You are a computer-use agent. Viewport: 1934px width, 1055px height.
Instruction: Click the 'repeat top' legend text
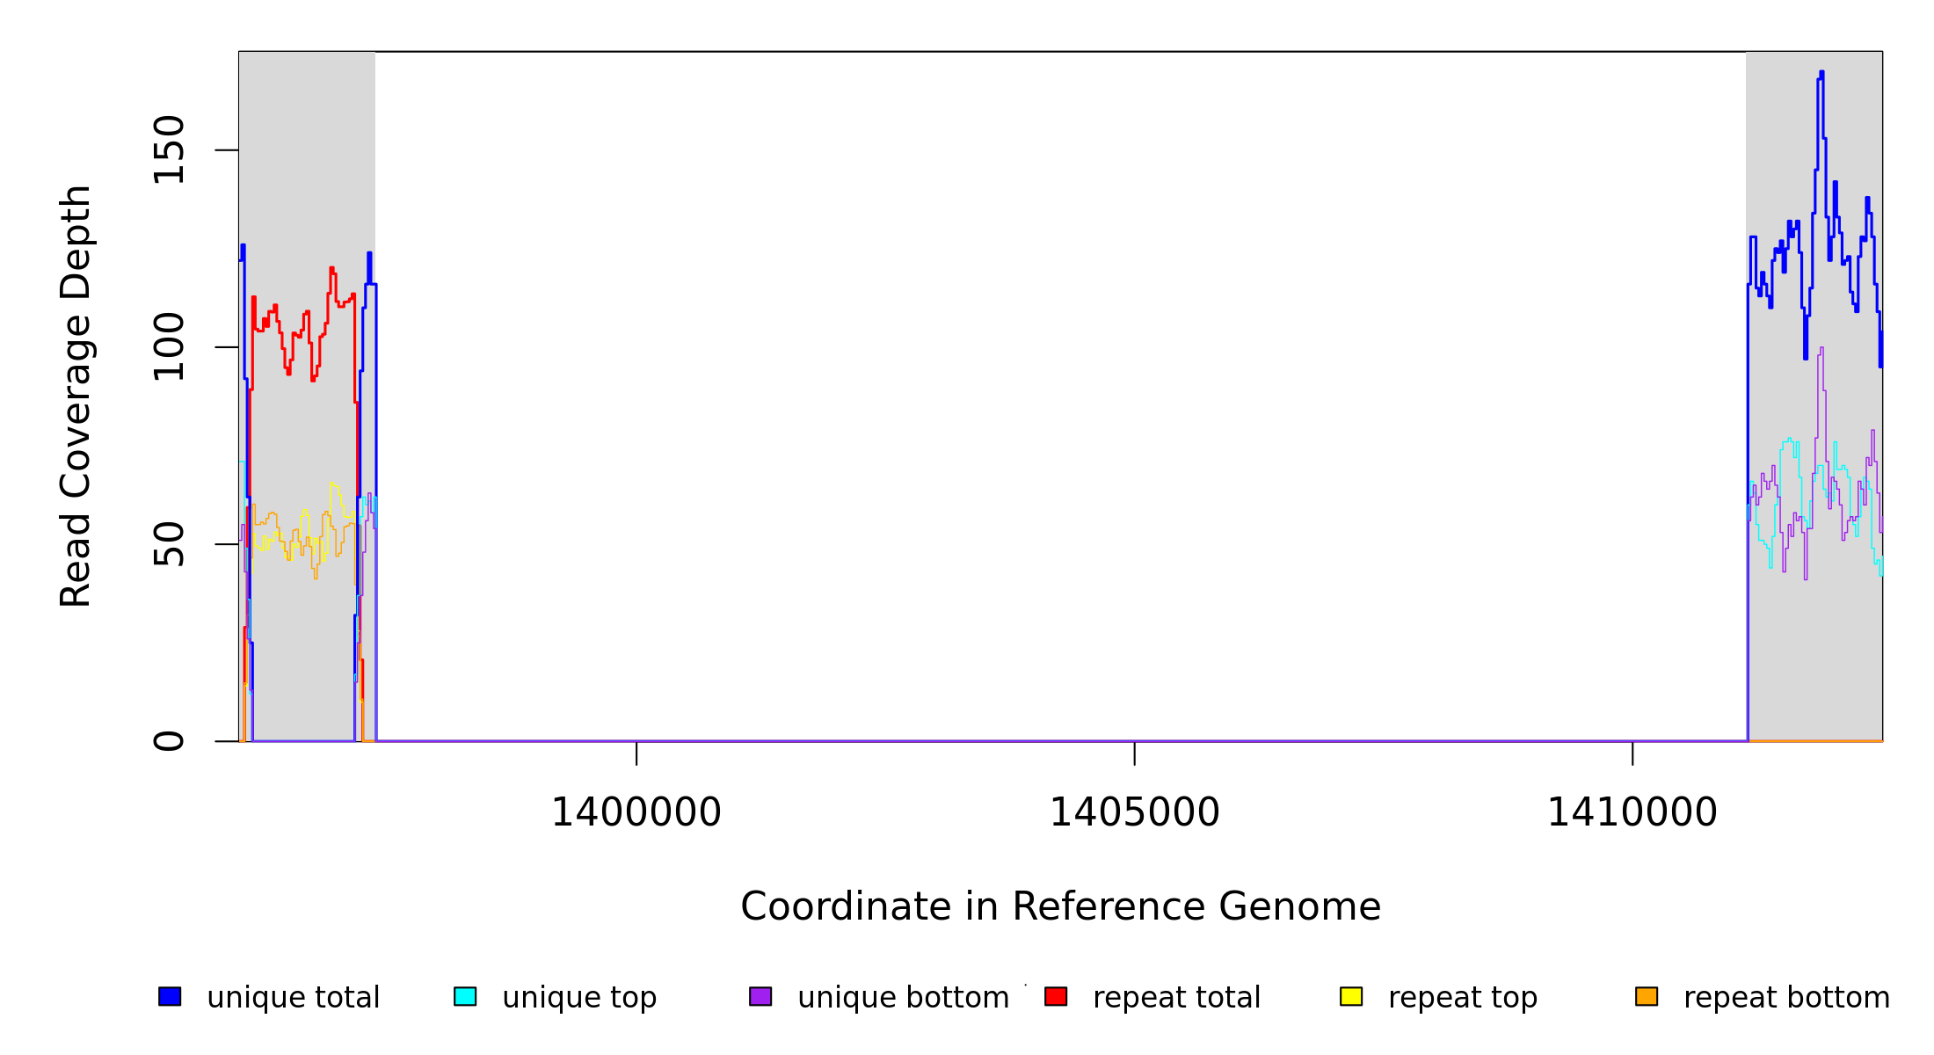1463,998
